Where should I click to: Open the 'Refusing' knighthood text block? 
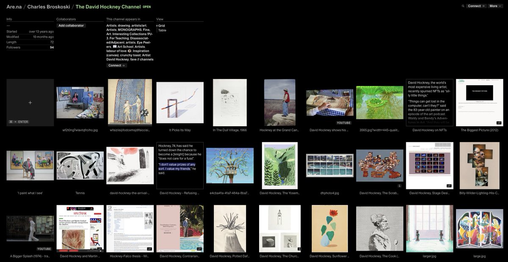(x=180, y=165)
